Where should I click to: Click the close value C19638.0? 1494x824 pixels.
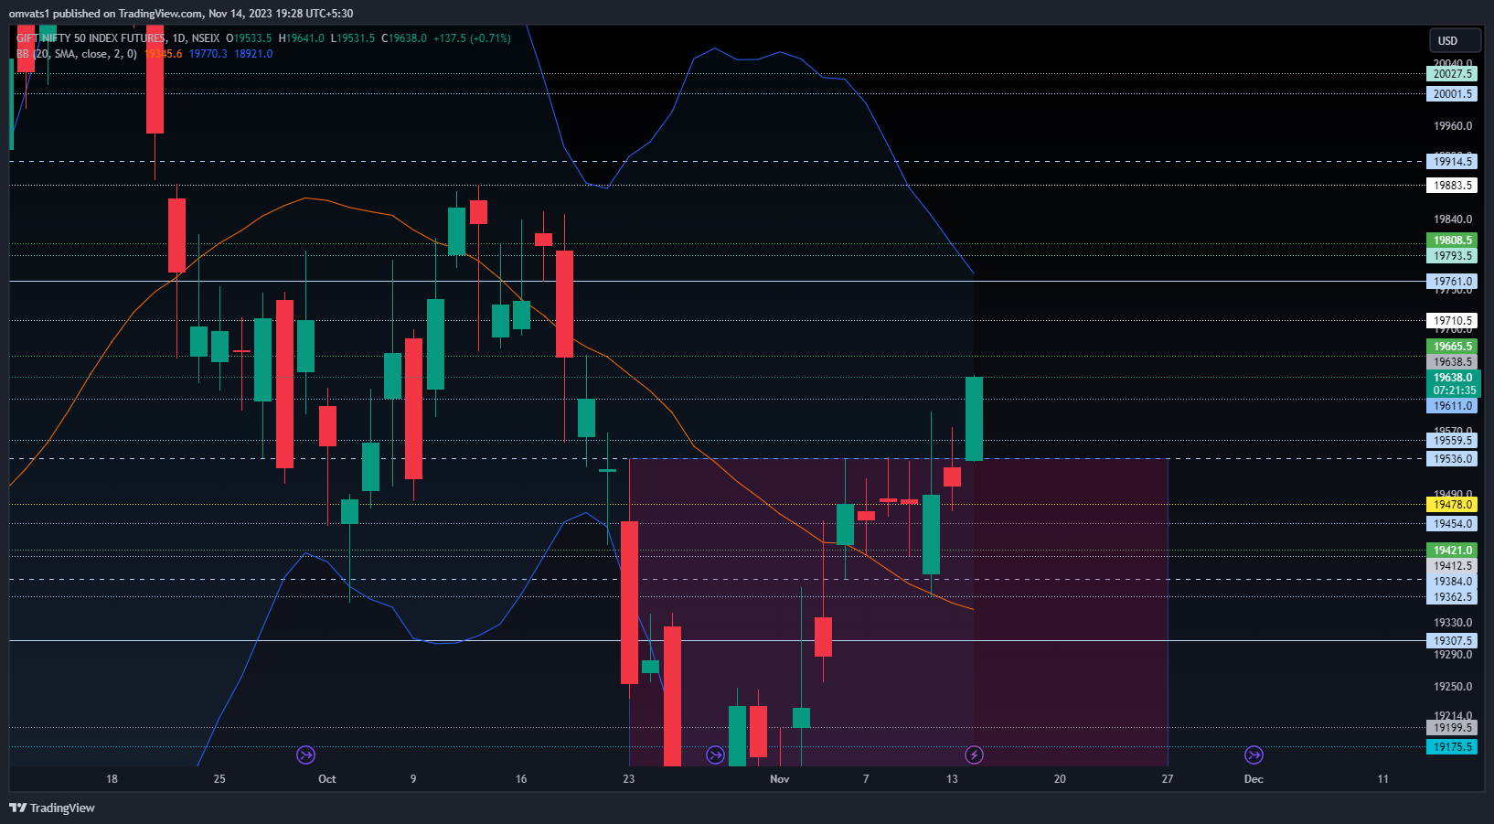click(403, 38)
